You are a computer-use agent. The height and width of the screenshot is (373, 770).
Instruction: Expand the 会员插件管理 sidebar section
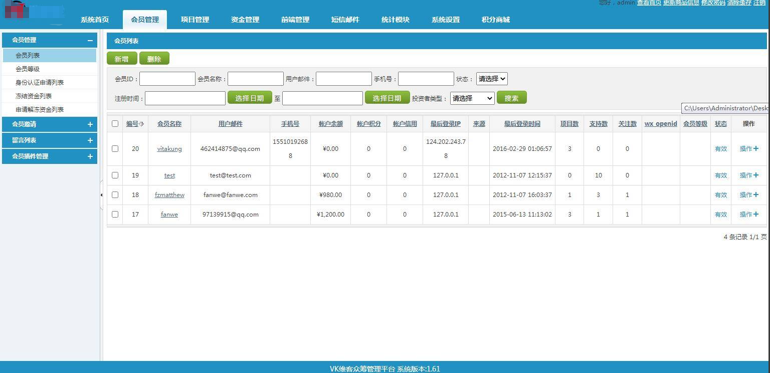90,156
